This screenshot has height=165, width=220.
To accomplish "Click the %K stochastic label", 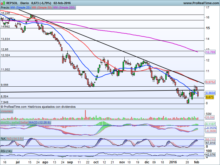I will point(3,139).
